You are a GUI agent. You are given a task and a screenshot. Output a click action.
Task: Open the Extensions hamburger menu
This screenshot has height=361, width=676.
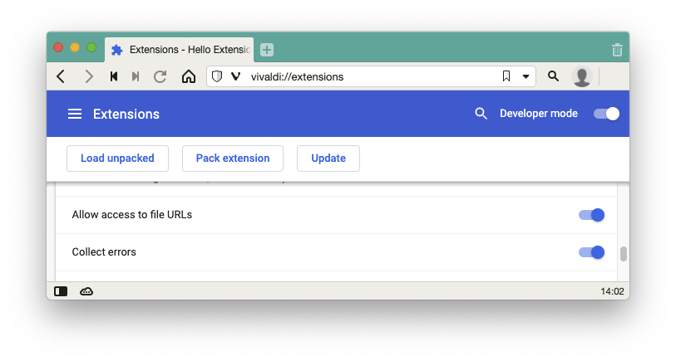coord(75,114)
